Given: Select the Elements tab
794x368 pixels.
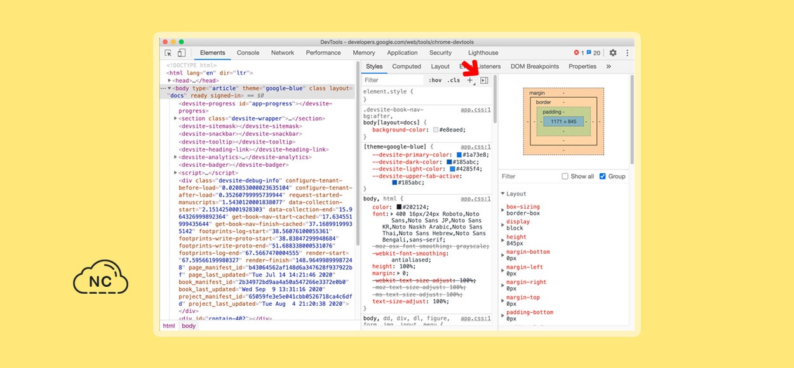Looking at the screenshot, I should pyautogui.click(x=213, y=53).
